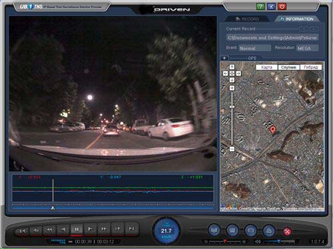
Task: Click the current record file path field
Action: tap(272, 38)
